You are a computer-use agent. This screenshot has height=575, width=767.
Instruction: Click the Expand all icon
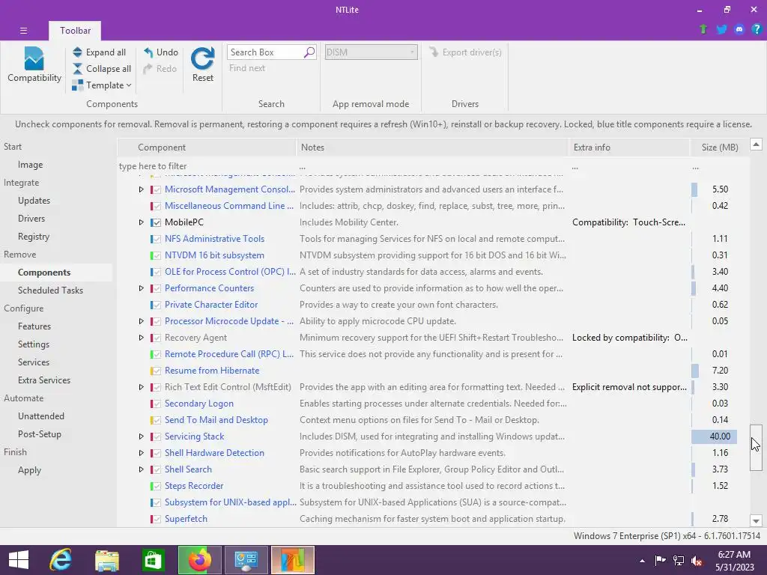(77, 52)
